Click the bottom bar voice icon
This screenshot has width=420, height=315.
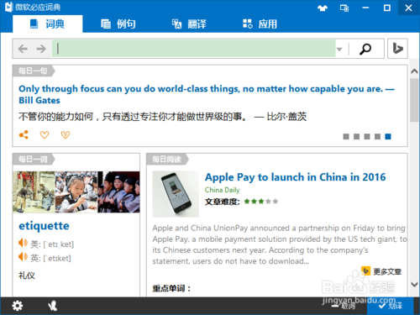pyautogui.click(x=52, y=306)
